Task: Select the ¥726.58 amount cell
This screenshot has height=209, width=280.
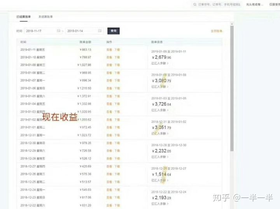Action: [x=85, y=151]
